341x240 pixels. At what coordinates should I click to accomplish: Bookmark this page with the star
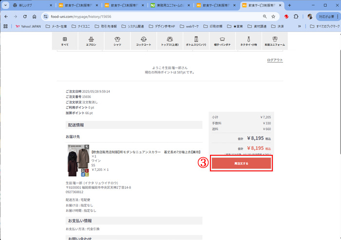tap(273, 17)
